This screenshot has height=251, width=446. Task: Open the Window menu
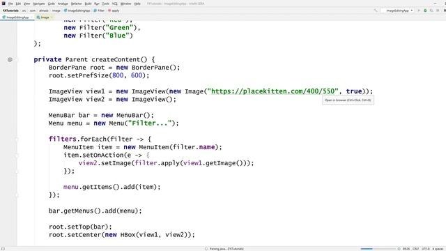click(125, 3)
